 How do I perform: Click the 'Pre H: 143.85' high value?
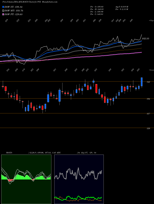coord(97,9)
